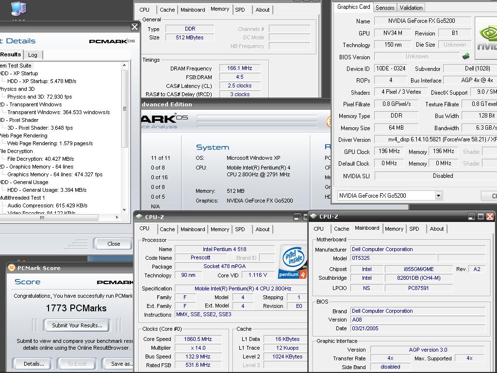Select the 'HDD - XP Startup: 5.478 MB/s' row
The image size is (497, 373).
[x=42, y=81]
